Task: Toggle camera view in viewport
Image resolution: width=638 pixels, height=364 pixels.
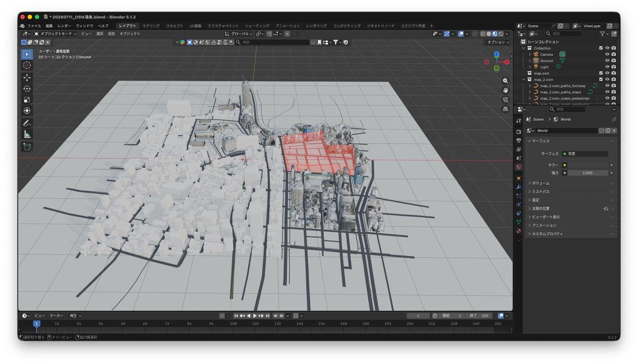Action: tap(505, 100)
